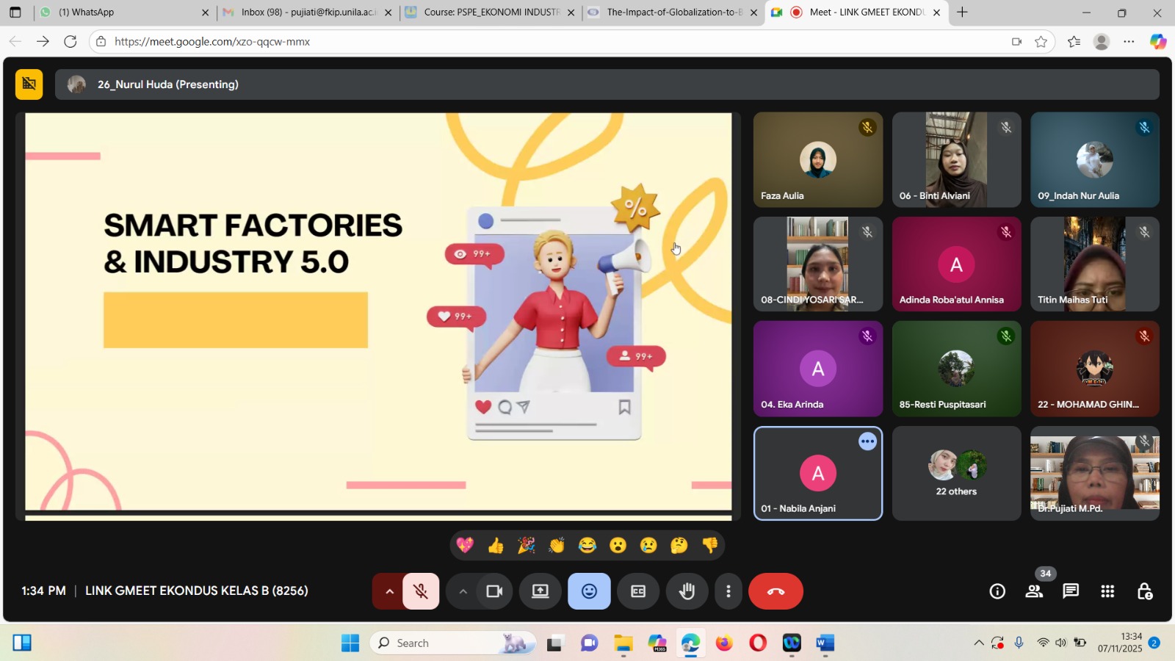Click the meeting details info icon

tap(997, 591)
